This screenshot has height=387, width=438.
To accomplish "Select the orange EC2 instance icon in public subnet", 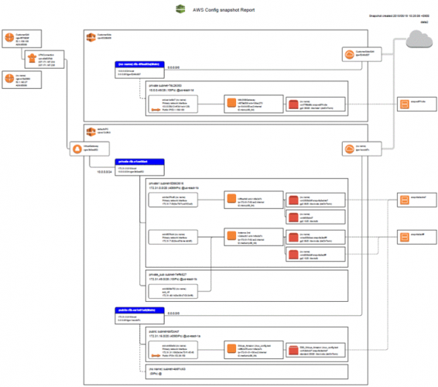I will coord(231,348).
